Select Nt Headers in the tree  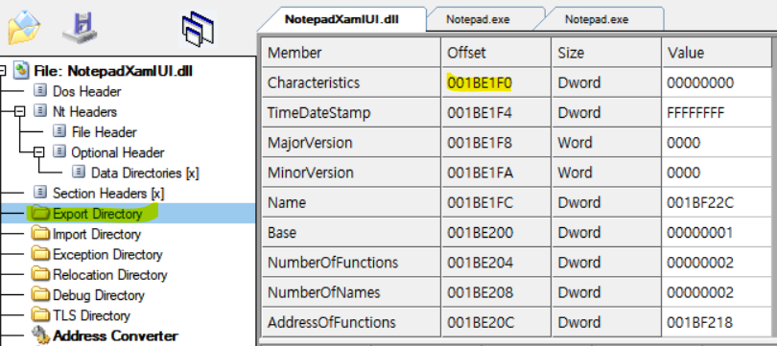coord(84,112)
